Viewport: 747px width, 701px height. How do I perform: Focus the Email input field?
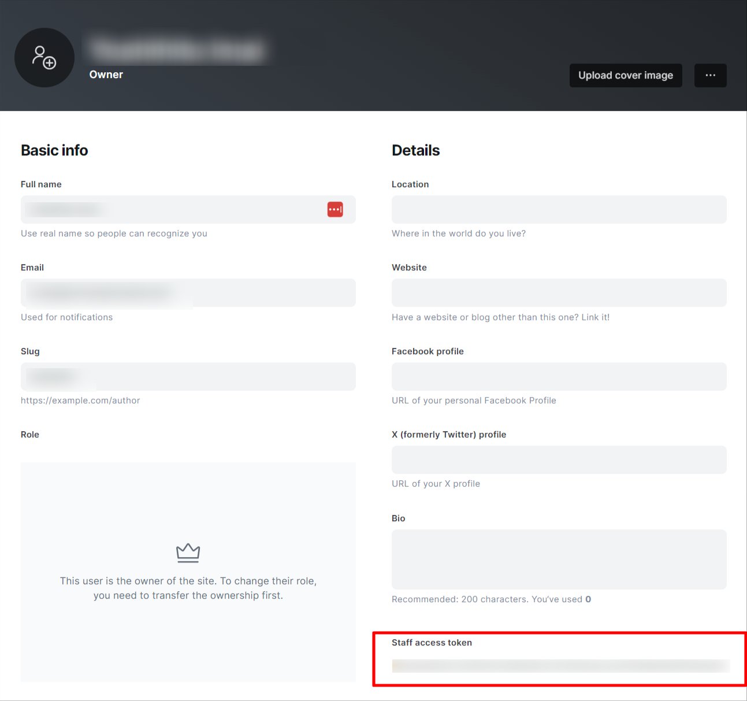point(188,293)
